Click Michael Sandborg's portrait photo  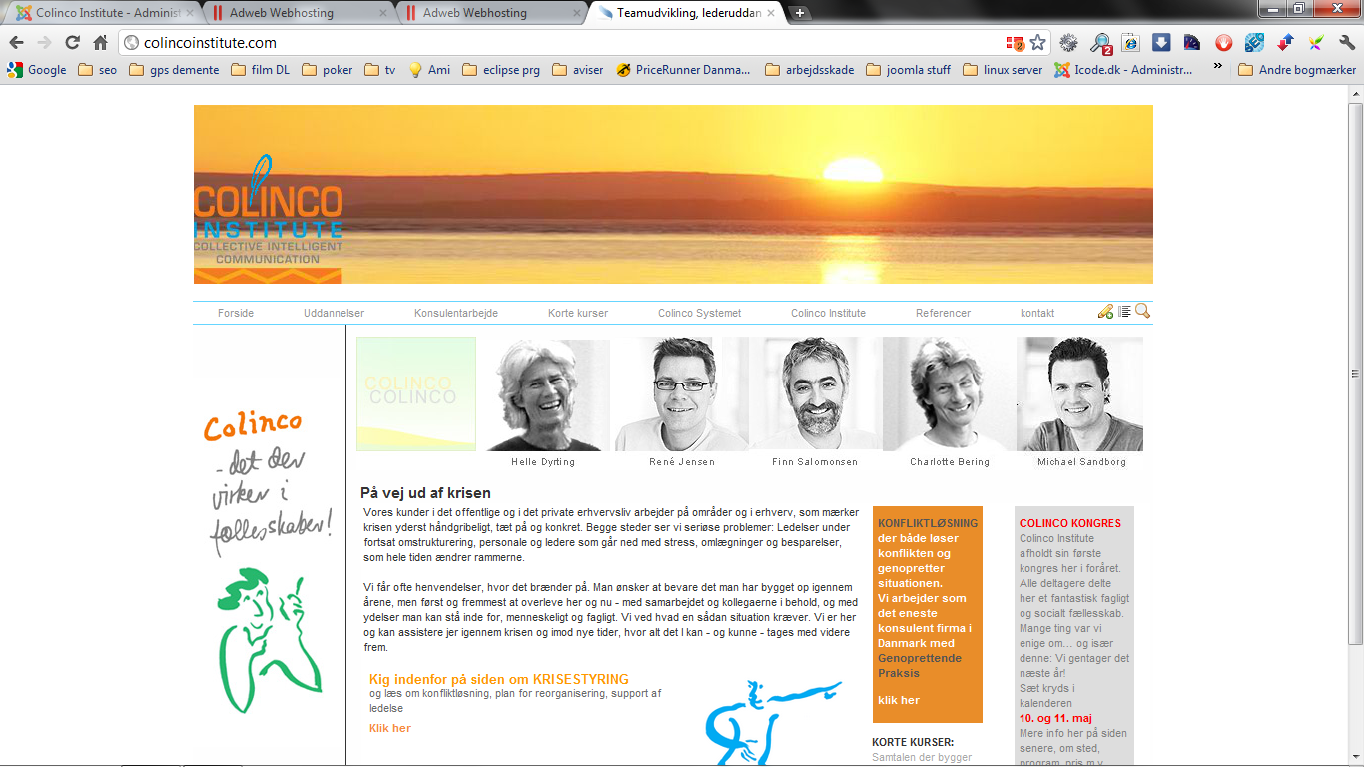point(1079,395)
